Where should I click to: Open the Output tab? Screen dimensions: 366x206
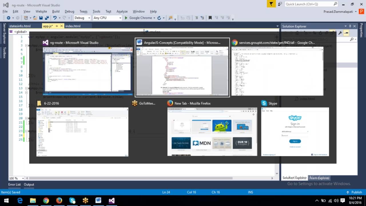[29, 185]
